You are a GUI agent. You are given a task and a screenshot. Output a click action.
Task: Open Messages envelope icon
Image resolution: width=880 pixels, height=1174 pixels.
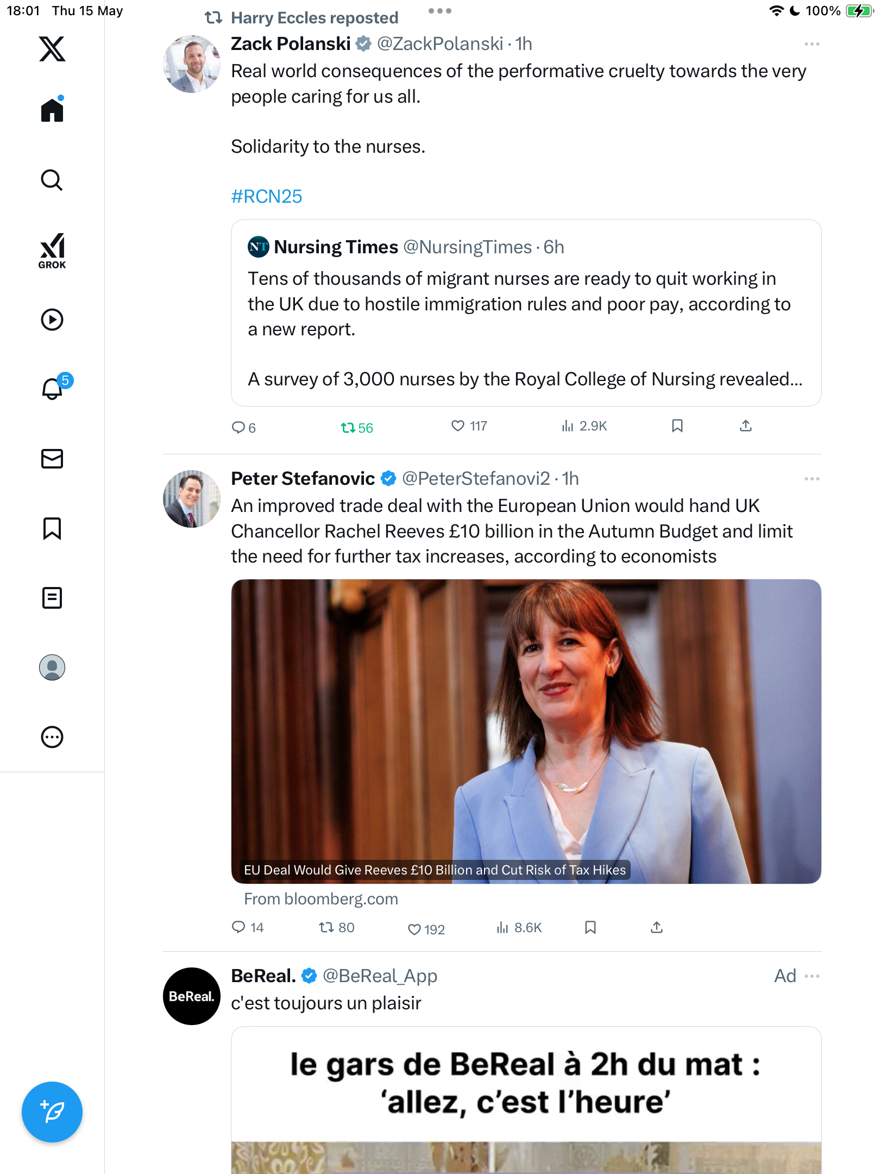52,458
